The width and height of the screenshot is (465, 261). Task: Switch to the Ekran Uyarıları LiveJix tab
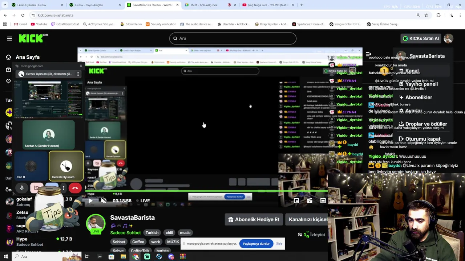click(35, 5)
